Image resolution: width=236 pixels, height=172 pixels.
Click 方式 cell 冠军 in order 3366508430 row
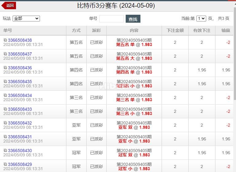pos(76,153)
